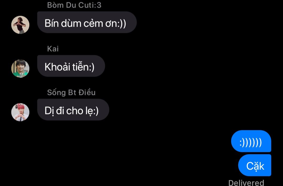Click 'Cuti:3' in the first sender name

[x=90, y=5]
